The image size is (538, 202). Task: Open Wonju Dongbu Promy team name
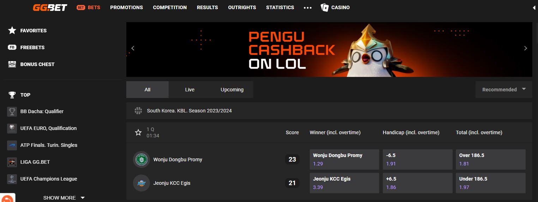pyautogui.click(x=178, y=159)
